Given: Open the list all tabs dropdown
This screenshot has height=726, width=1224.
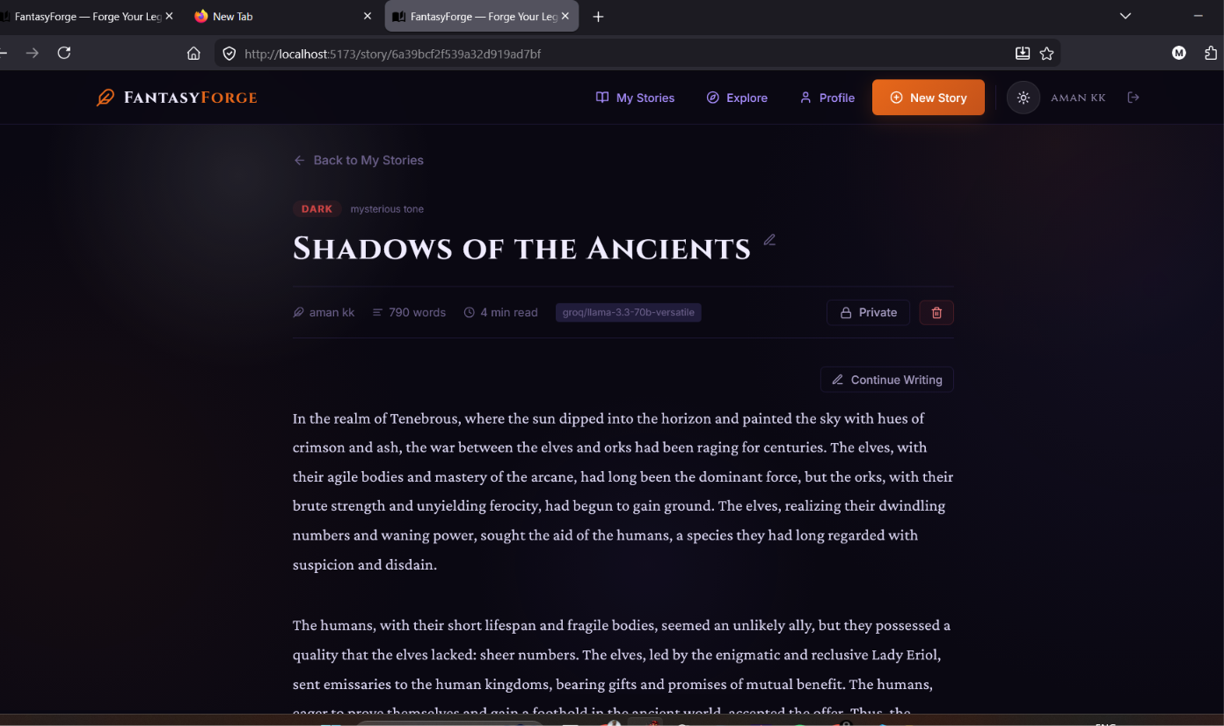Looking at the screenshot, I should (1125, 16).
